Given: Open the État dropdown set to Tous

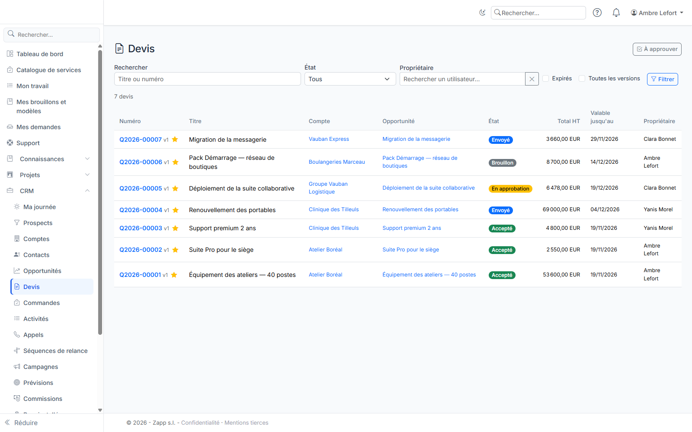Looking at the screenshot, I should (x=350, y=79).
